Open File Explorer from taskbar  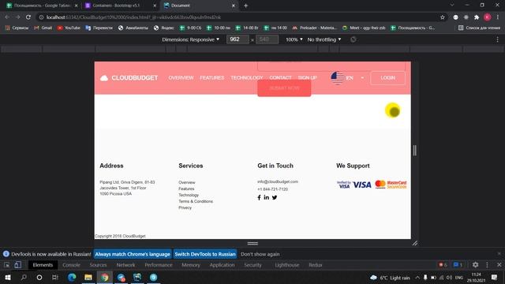(88, 277)
